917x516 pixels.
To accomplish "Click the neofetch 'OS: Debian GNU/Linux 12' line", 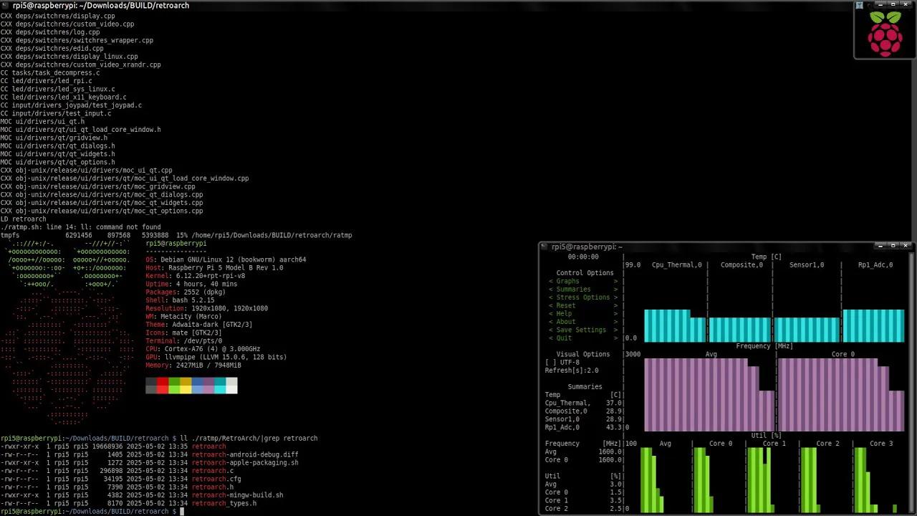I will [226, 259].
